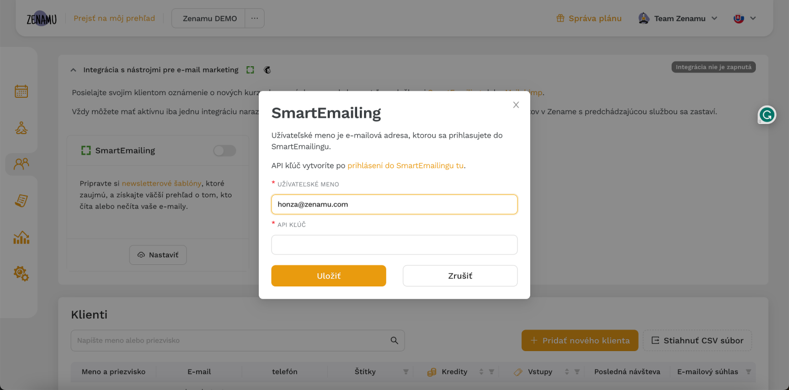Open the receipt documents sidebar icon
Image resolution: width=789 pixels, height=390 pixels.
click(x=21, y=201)
